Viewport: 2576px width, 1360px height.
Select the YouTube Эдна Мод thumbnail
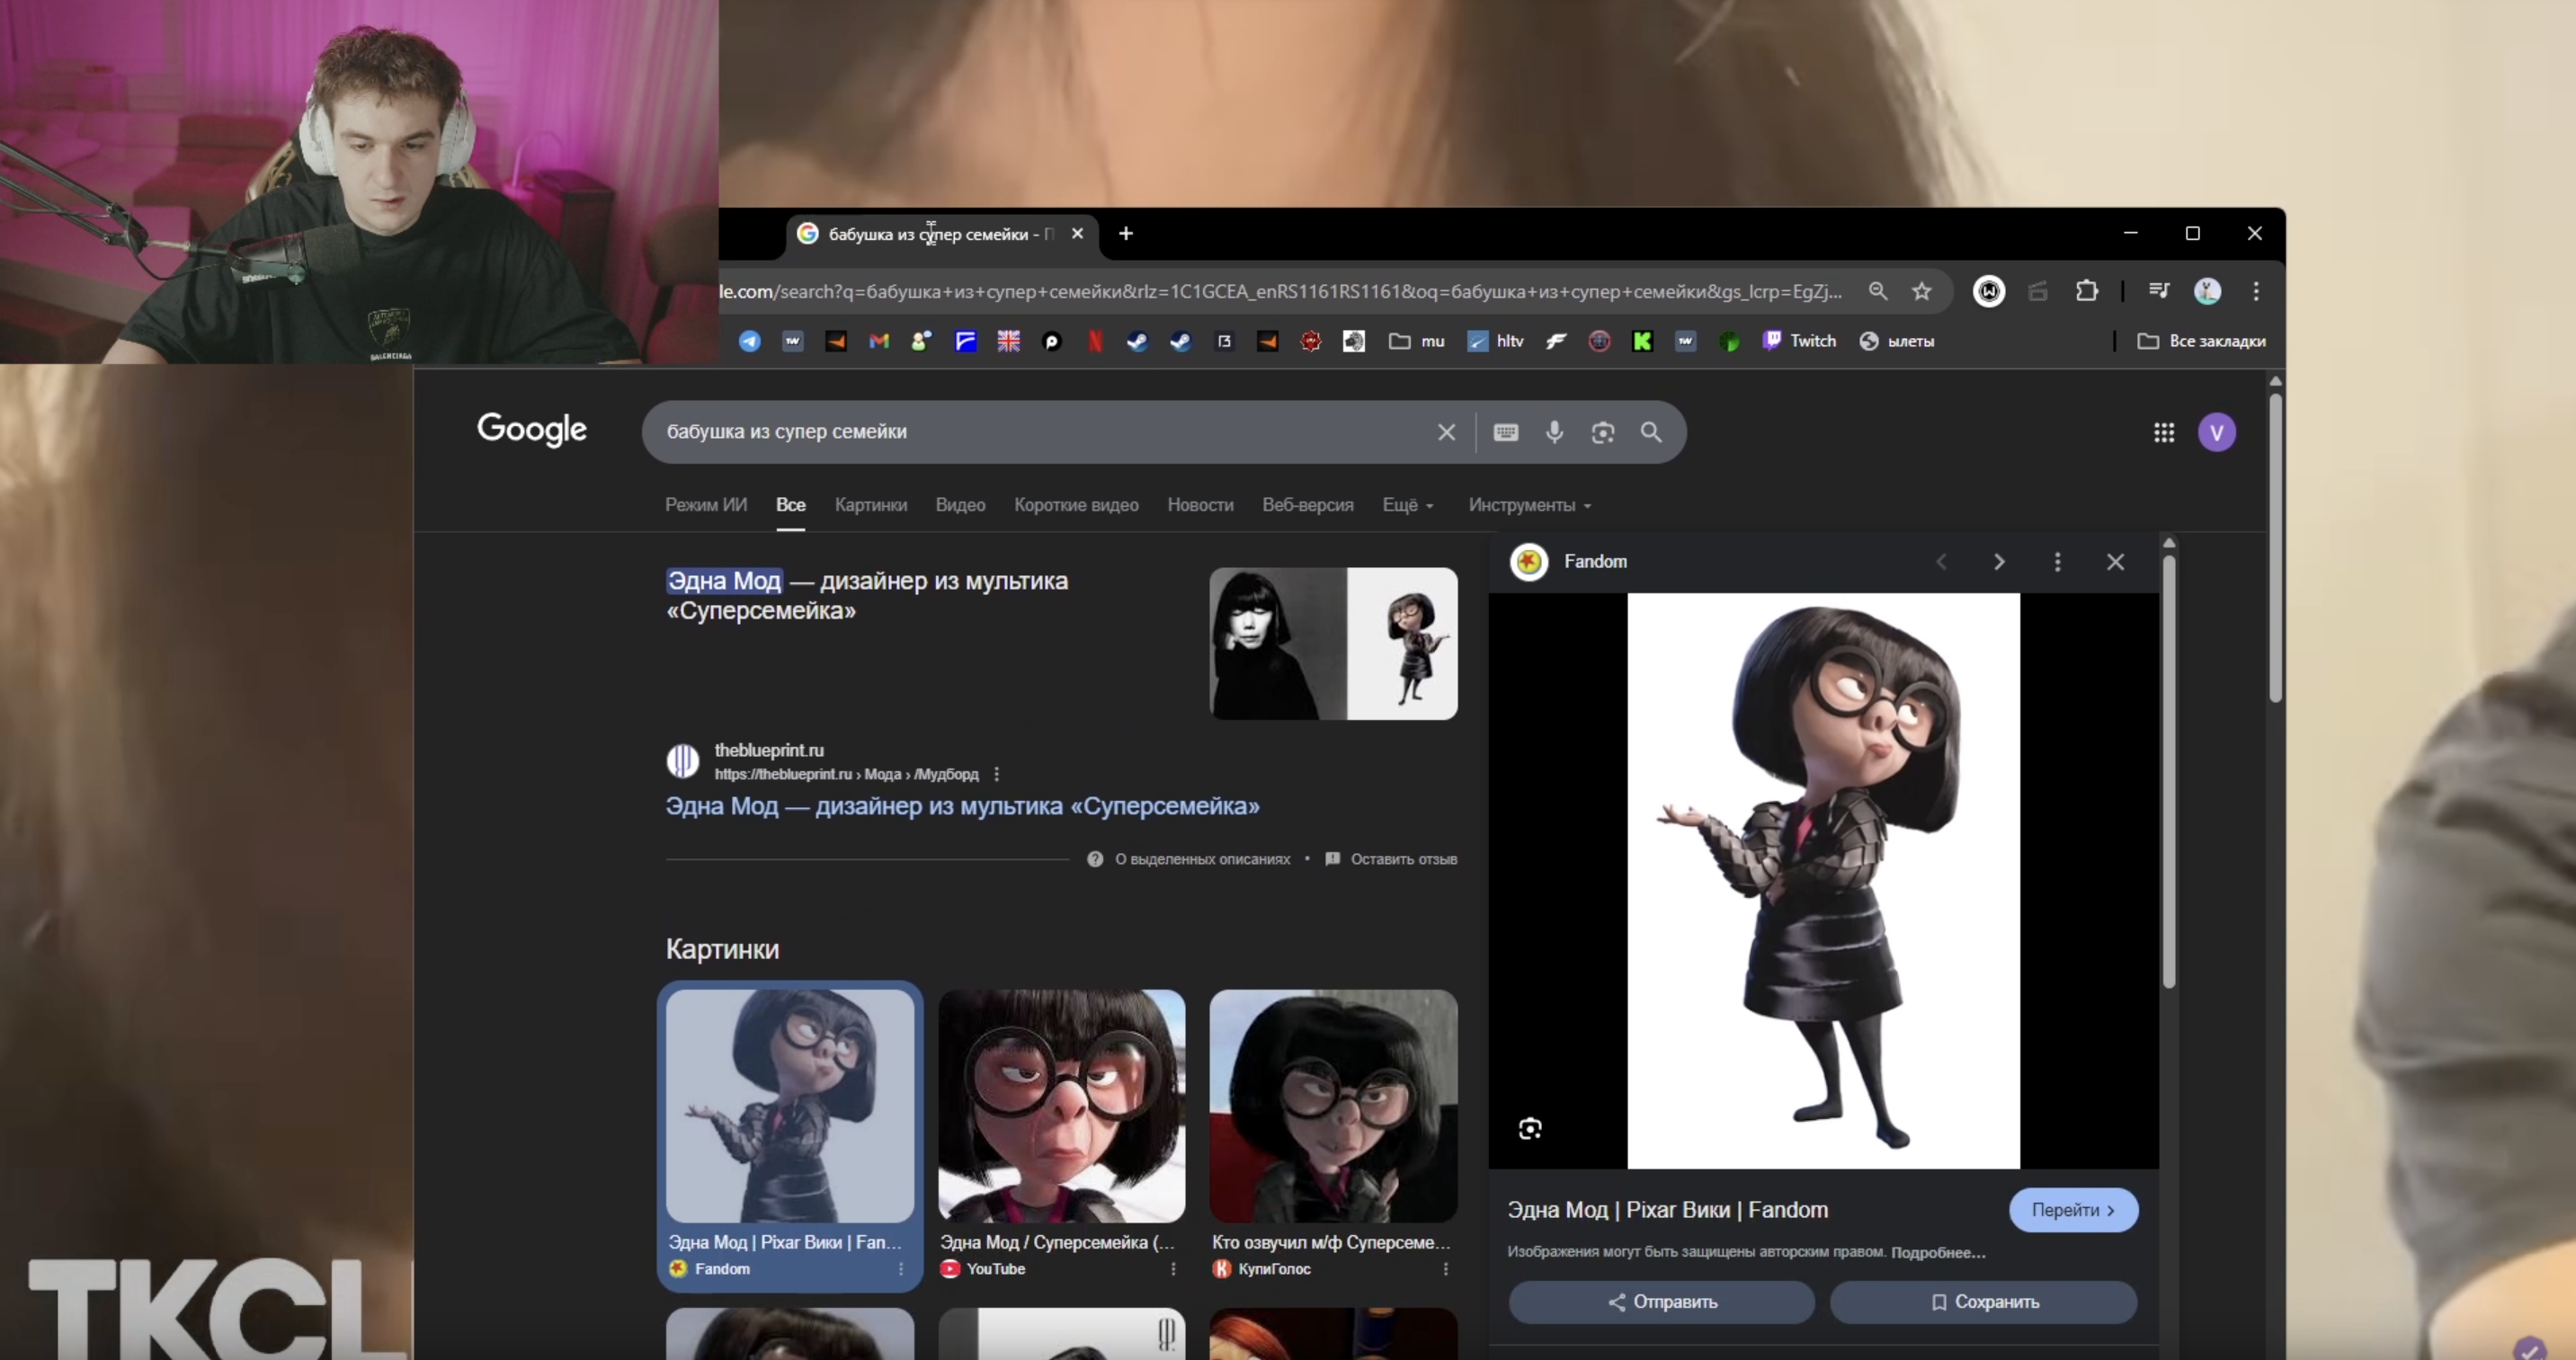[1061, 1105]
